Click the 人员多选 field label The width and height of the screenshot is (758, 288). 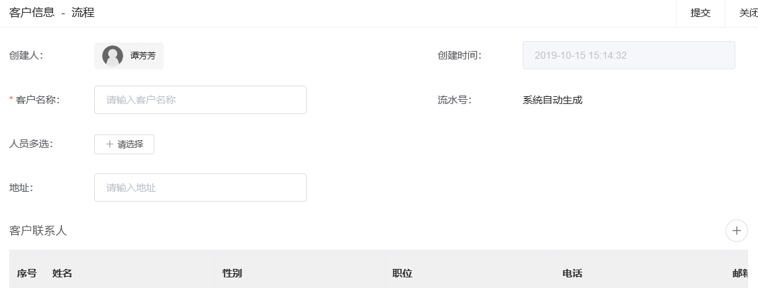tap(30, 144)
